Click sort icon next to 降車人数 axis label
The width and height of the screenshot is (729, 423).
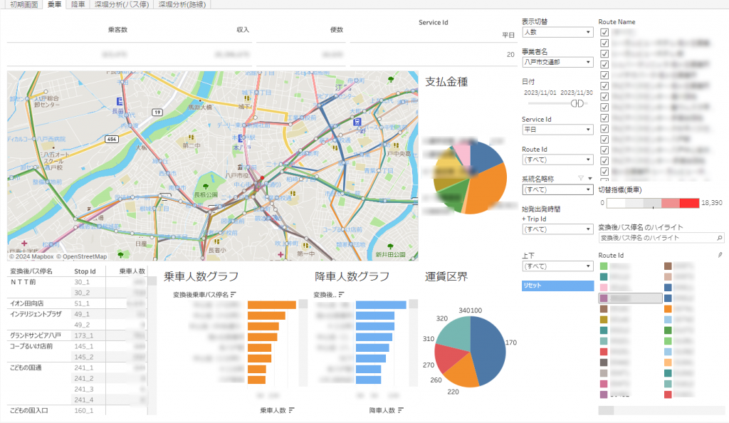click(x=401, y=410)
